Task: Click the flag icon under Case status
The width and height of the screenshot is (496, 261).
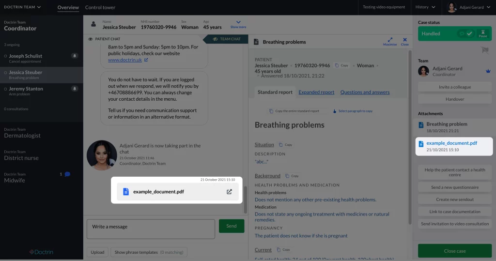Action: [x=485, y=50]
